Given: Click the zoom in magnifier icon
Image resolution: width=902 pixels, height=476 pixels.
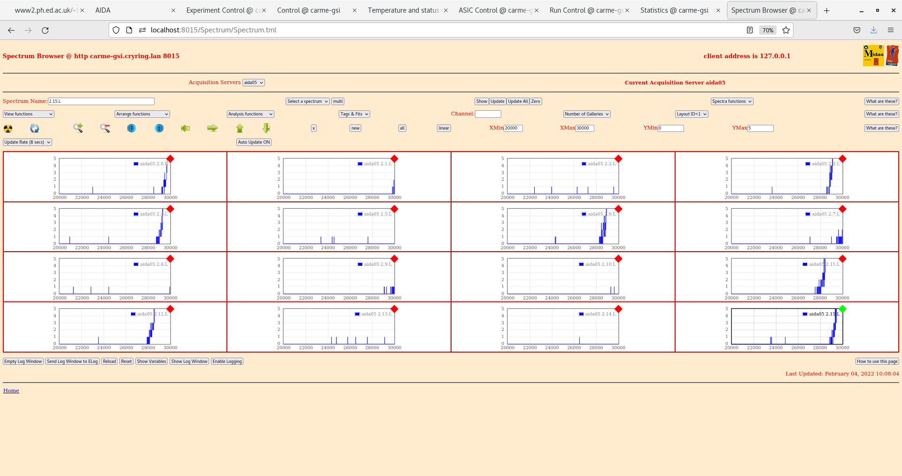Looking at the screenshot, I should (x=78, y=128).
